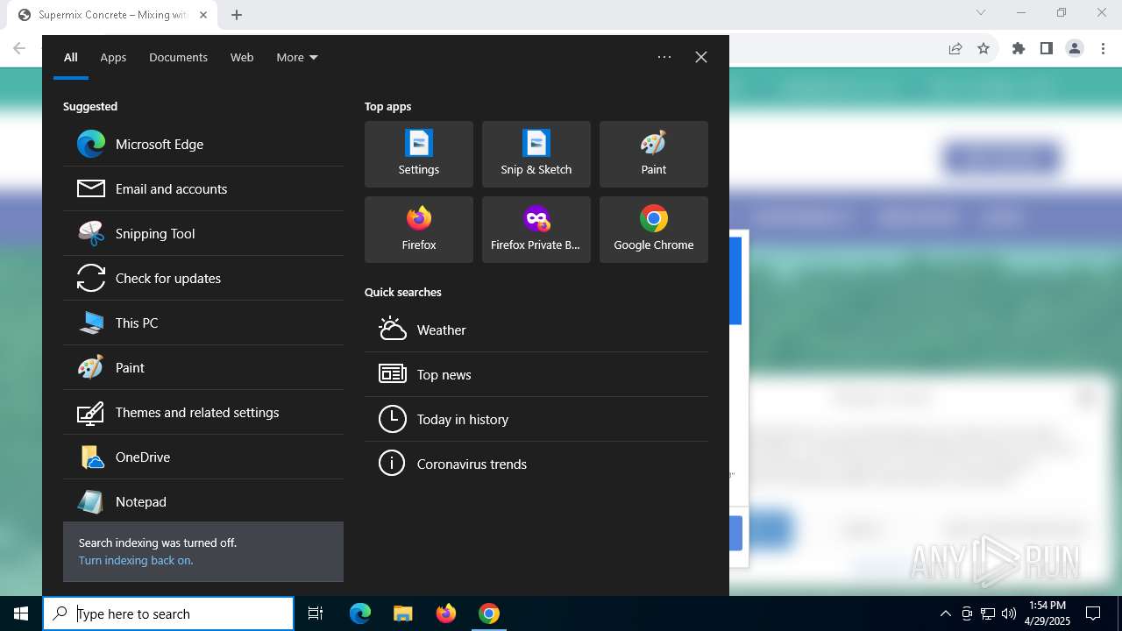Open Microsoft Edge from the Suggested list
Viewport: 1122px width, 631px height.
click(x=203, y=144)
